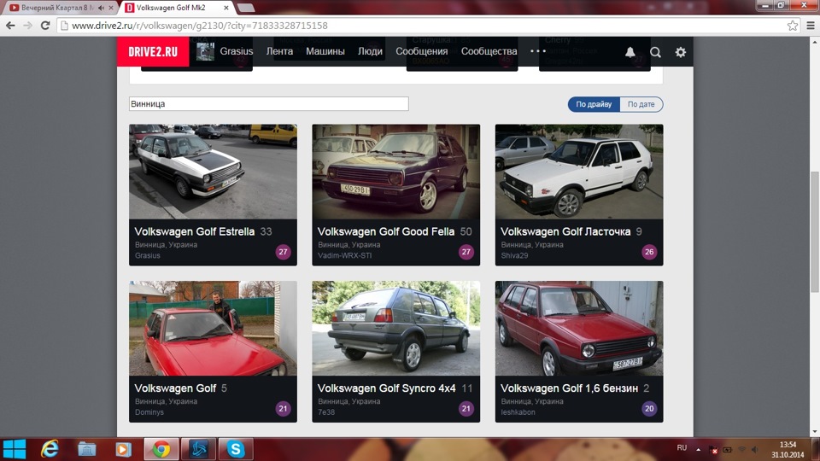
Task: Click the Винница city filter field
Action: 269,103
